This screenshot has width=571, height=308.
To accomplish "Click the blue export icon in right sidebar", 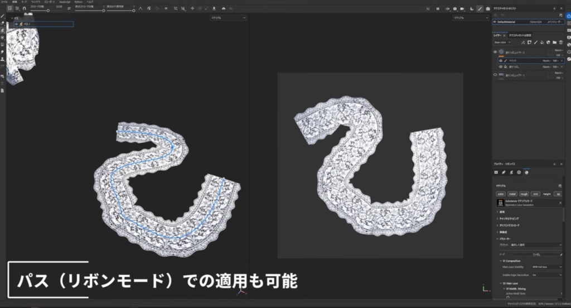I will pos(568,16).
